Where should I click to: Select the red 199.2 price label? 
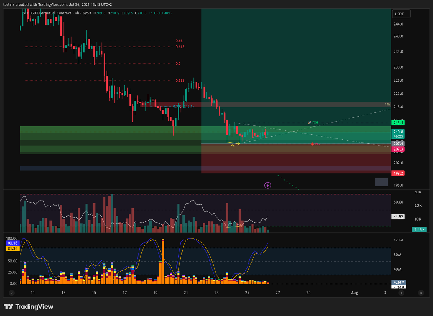[398, 173]
